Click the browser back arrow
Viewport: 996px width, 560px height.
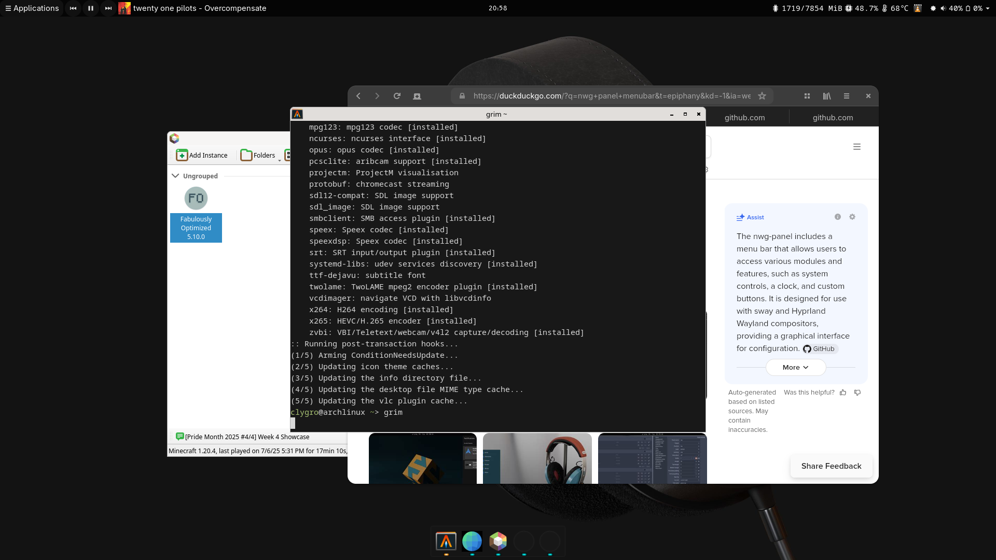pos(358,96)
